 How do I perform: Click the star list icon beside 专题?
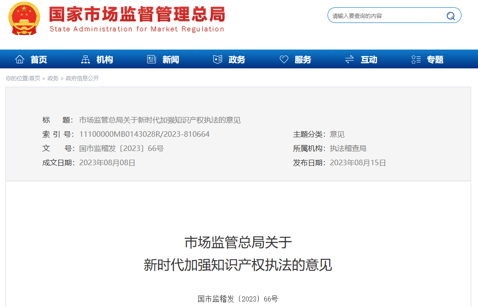coord(416,60)
